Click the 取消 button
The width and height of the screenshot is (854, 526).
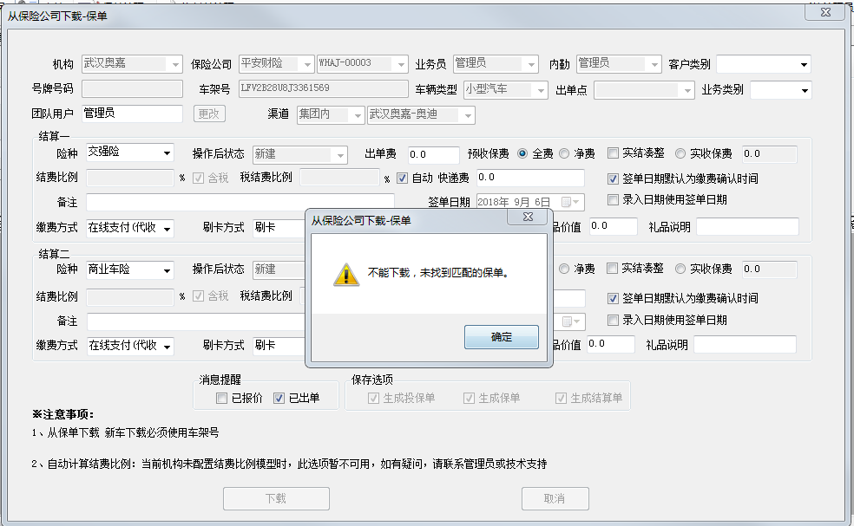555,498
